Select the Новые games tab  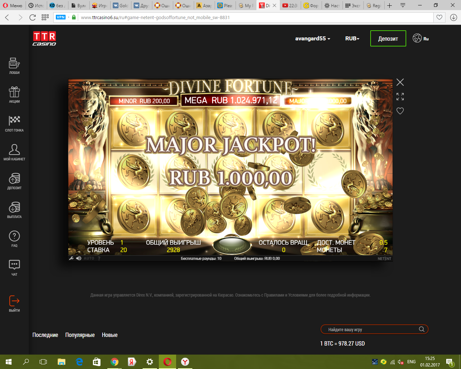point(110,335)
